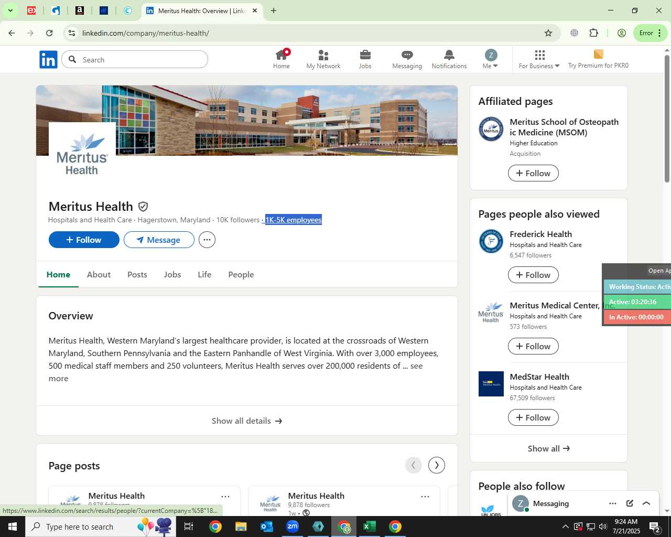
Task: Click the address bar URL
Action: click(x=146, y=33)
